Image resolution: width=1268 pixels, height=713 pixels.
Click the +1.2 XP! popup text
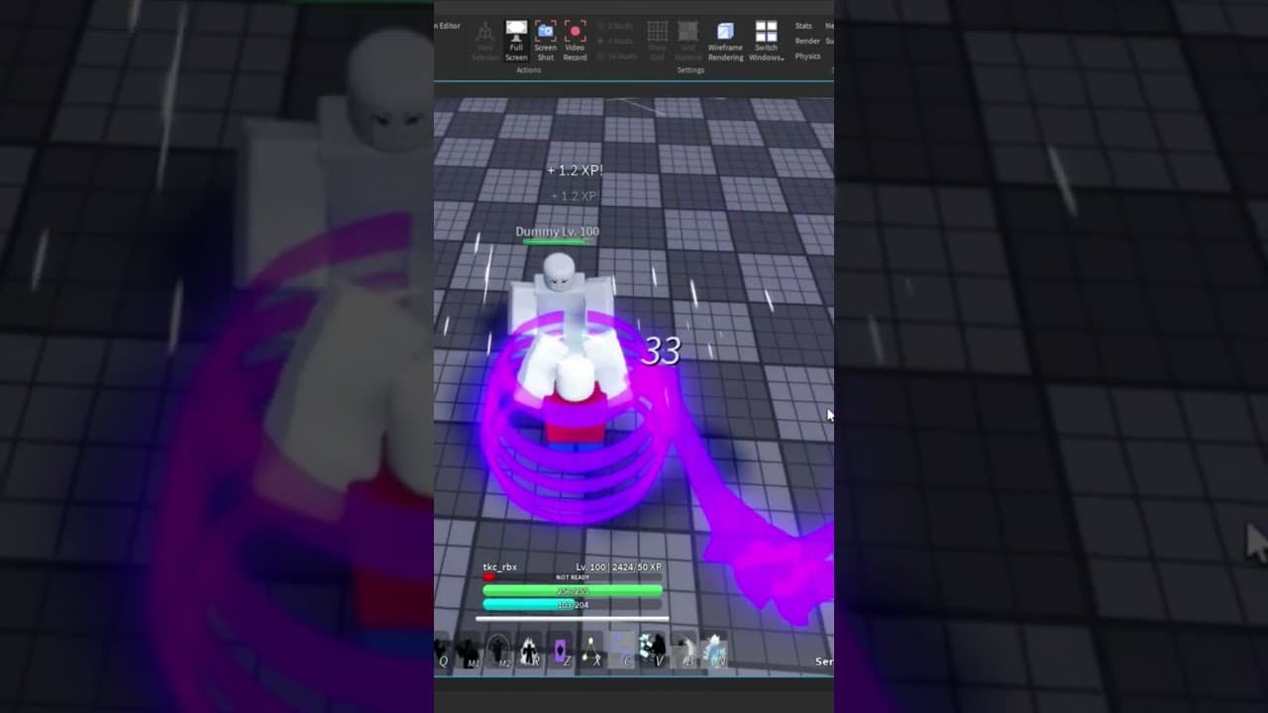click(575, 170)
